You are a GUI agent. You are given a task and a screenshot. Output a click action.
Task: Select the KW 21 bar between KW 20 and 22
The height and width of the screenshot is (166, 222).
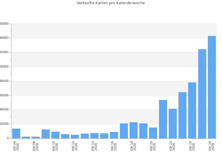point(163,119)
